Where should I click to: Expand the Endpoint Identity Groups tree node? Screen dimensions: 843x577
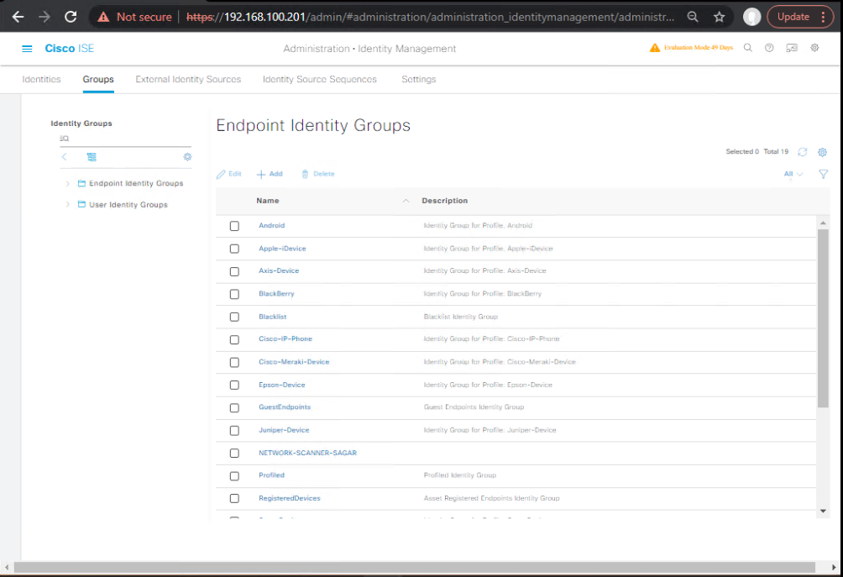(68, 183)
